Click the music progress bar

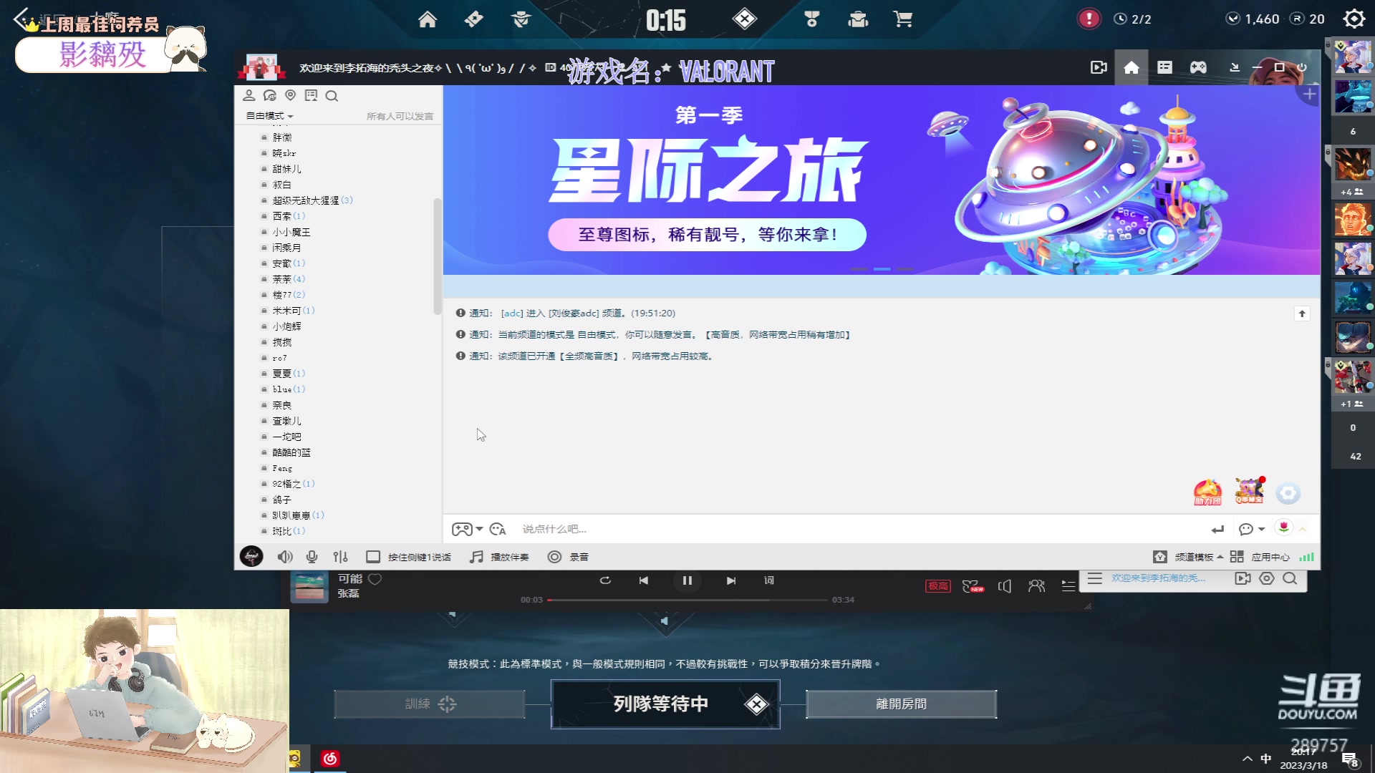click(x=687, y=600)
